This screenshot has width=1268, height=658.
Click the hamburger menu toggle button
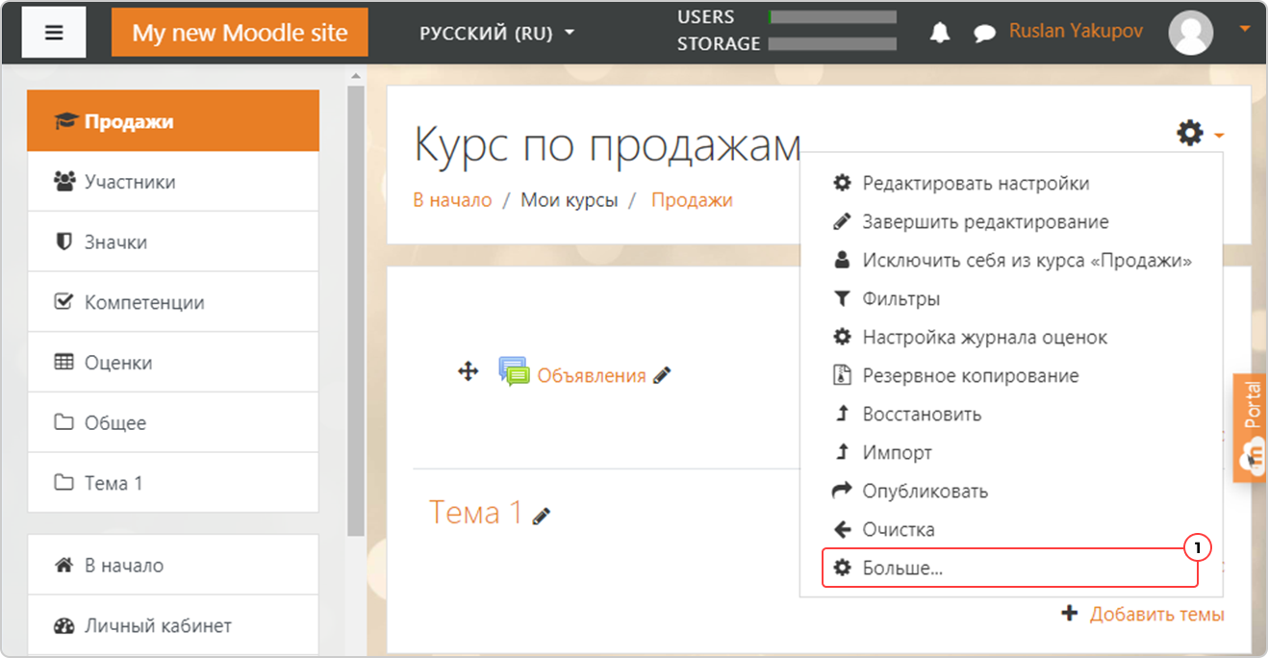(x=54, y=33)
